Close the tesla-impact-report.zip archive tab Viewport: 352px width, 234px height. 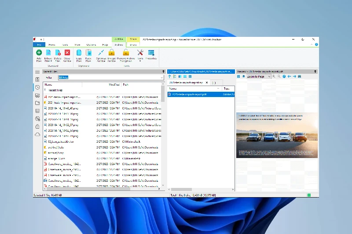[207, 83]
